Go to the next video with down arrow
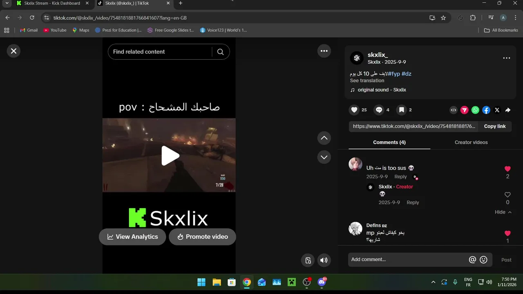The image size is (523, 294). coord(324,157)
